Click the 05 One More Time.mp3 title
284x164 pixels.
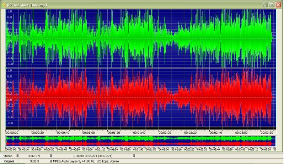[27, 5]
